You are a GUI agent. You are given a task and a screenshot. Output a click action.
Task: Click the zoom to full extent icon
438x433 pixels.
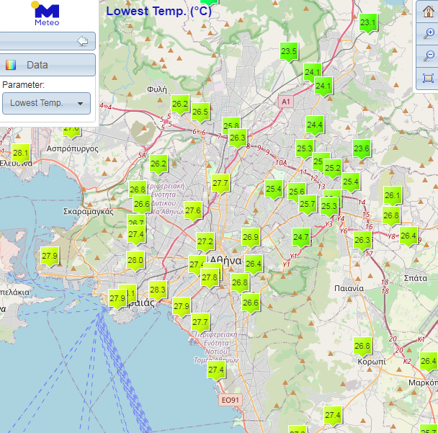(x=428, y=78)
